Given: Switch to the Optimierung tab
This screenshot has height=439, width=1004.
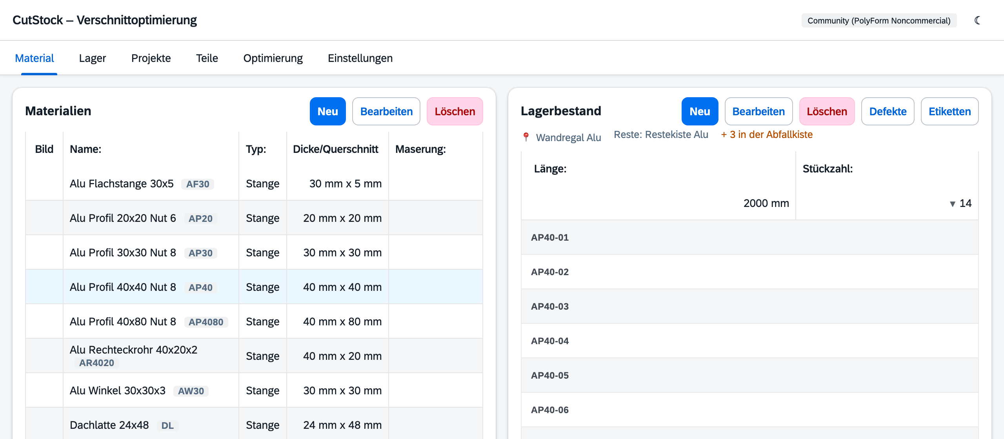Looking at the screenshot, I should coord(273,58).
